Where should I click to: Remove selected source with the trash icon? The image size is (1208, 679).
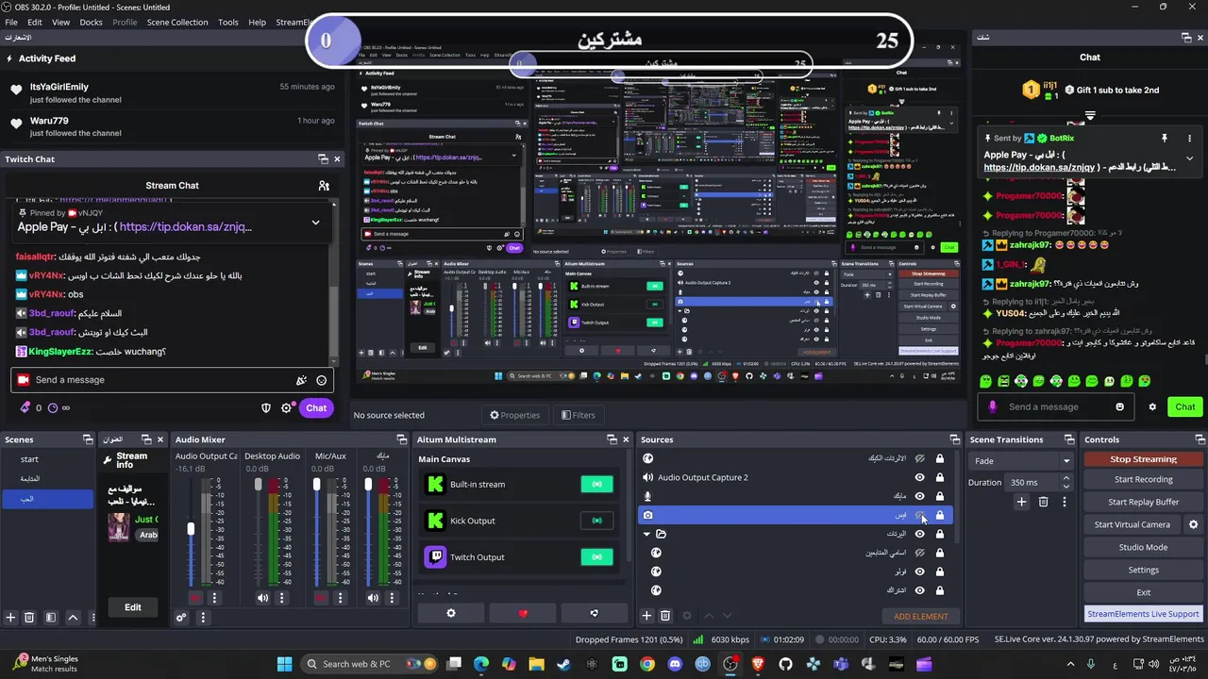pos(665,616)
